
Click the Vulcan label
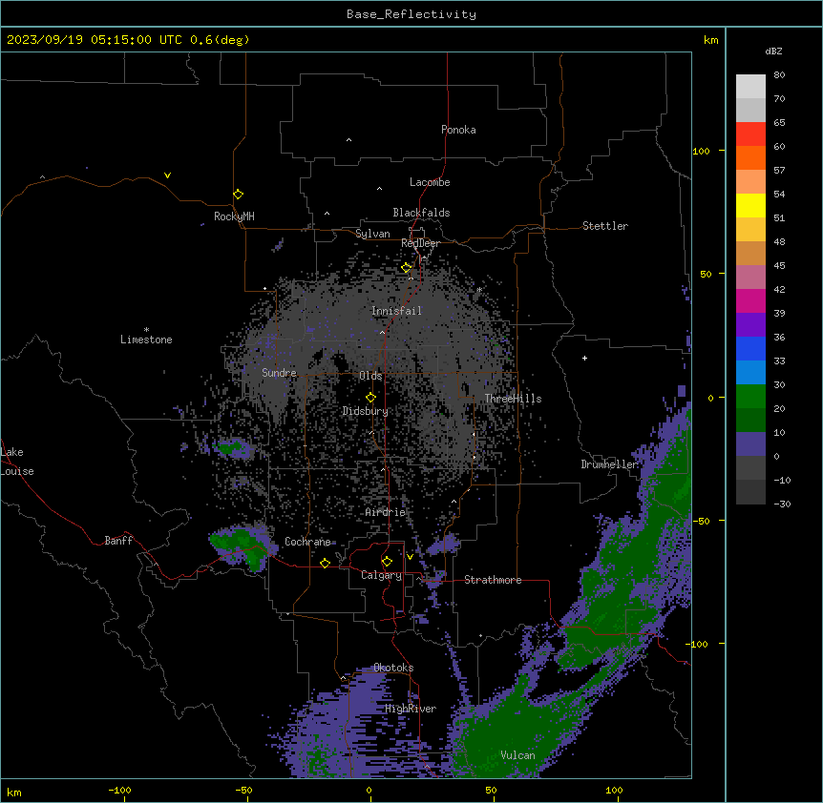(x=518, y=755)
